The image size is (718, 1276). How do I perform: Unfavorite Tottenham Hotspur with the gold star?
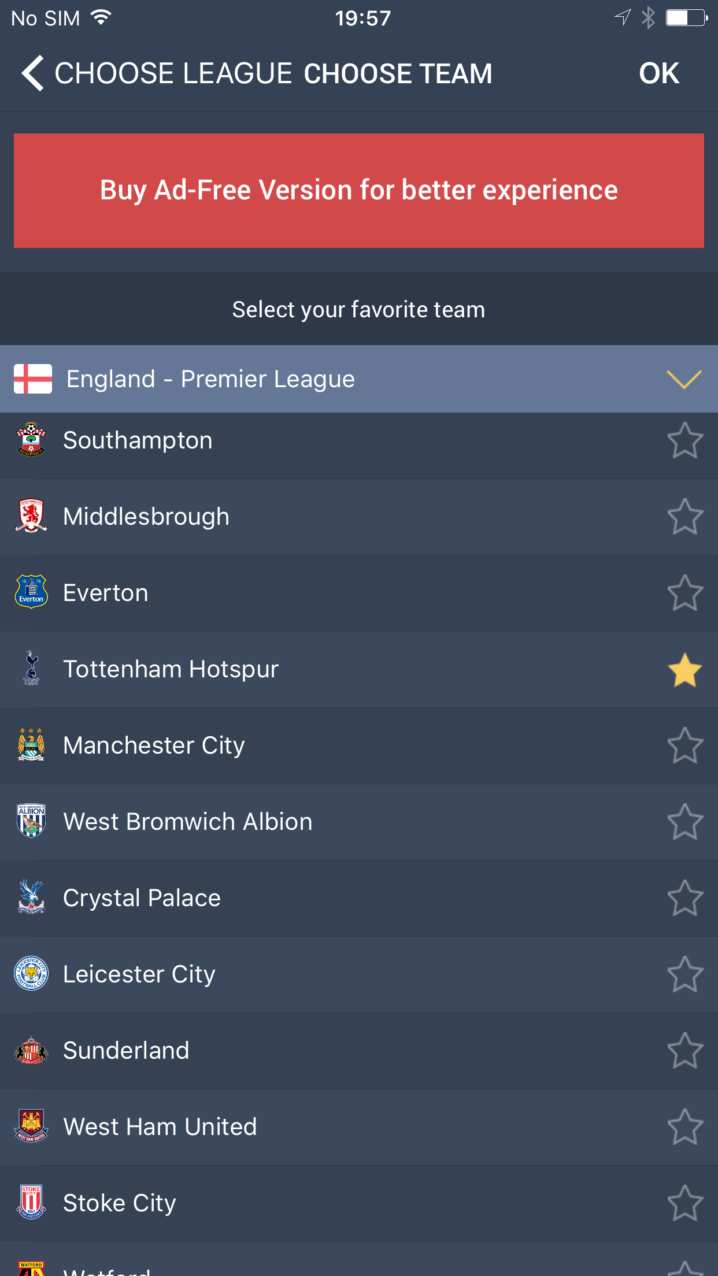[685, 670]
